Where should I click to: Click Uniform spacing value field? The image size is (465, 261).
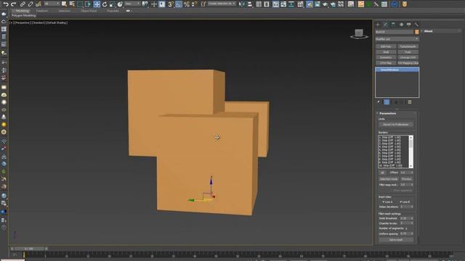click(405, 233)
